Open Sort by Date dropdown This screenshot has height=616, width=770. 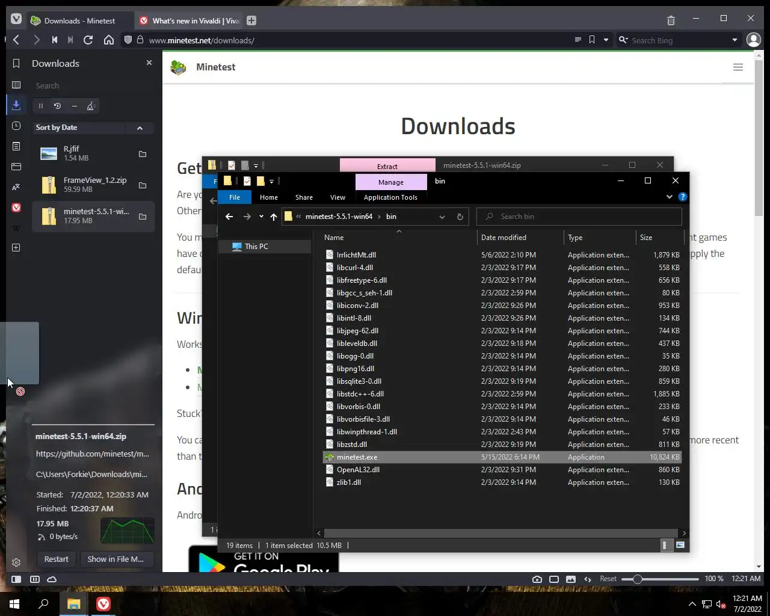(79, 128)
